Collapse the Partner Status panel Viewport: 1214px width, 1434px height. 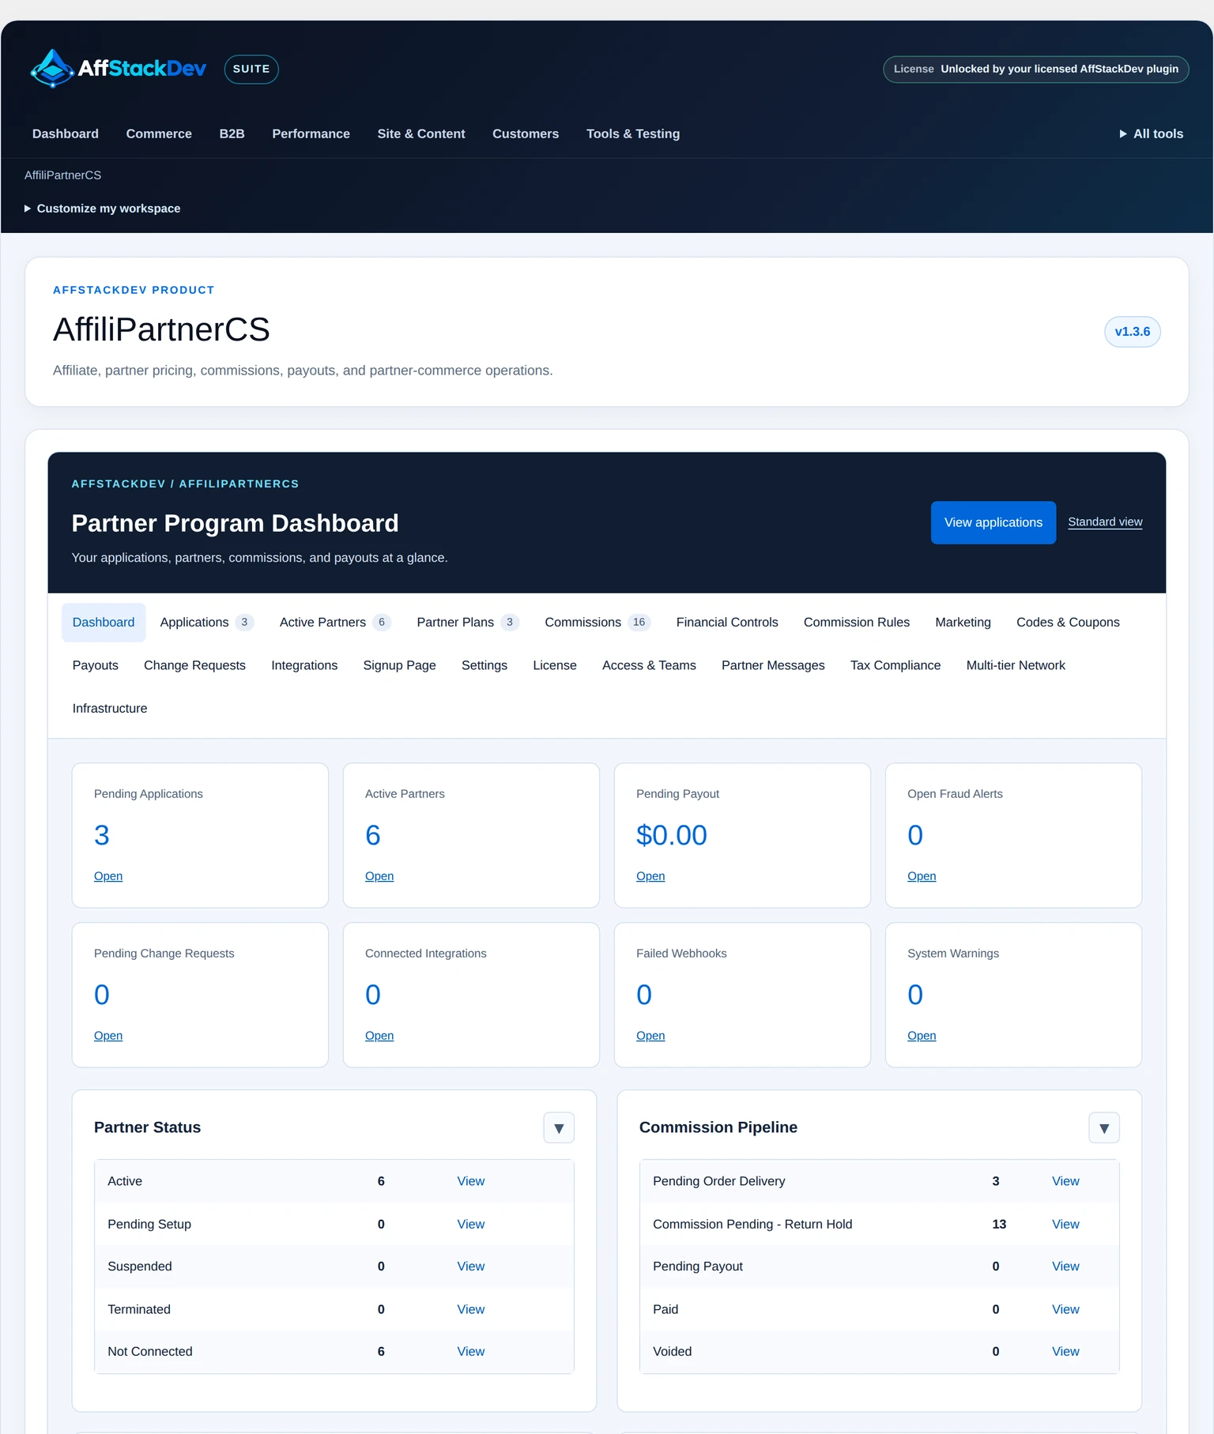pos(559,1127)
